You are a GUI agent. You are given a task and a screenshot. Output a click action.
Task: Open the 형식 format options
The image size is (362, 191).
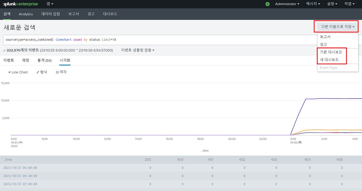42,72
